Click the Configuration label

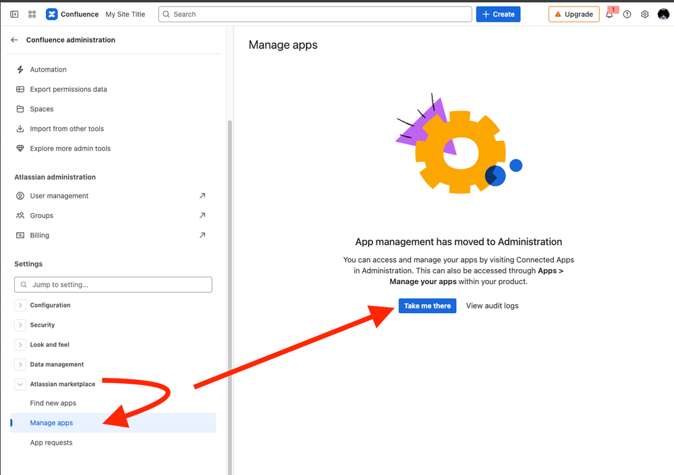click(x=51, y=305)
